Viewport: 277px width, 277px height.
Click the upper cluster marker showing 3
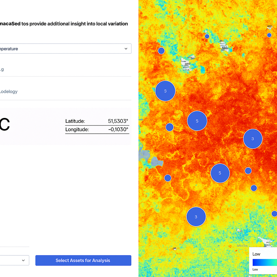pyautogui.click(x=165, y=91)
